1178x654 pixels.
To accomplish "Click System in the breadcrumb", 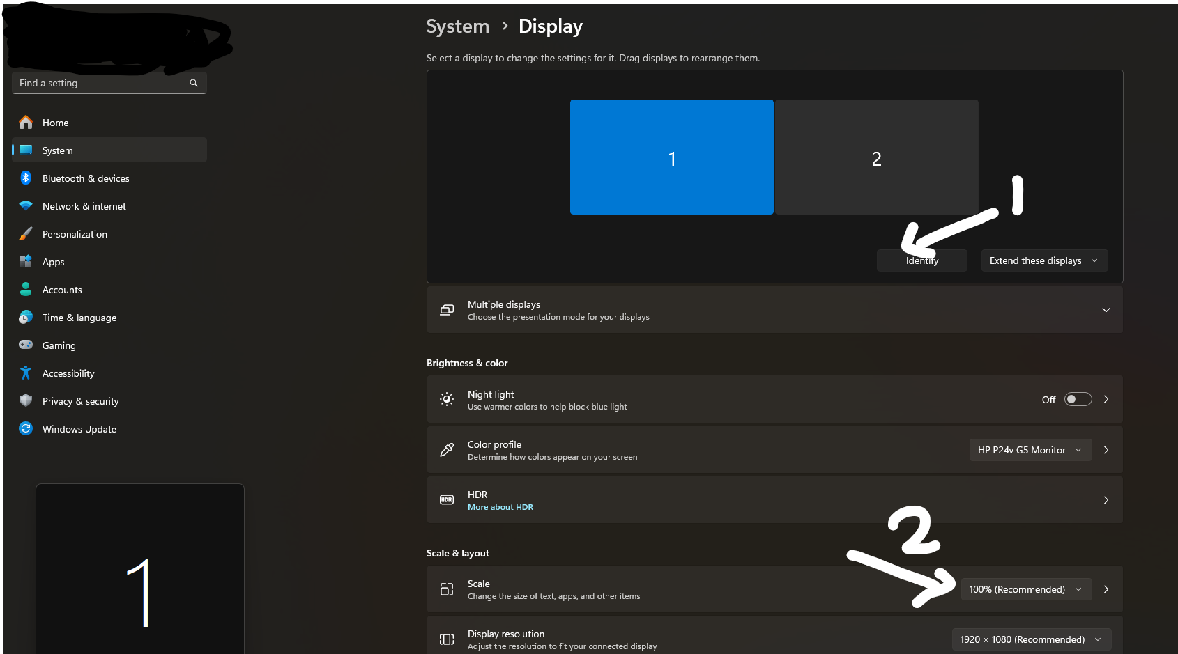I will 458,26.
